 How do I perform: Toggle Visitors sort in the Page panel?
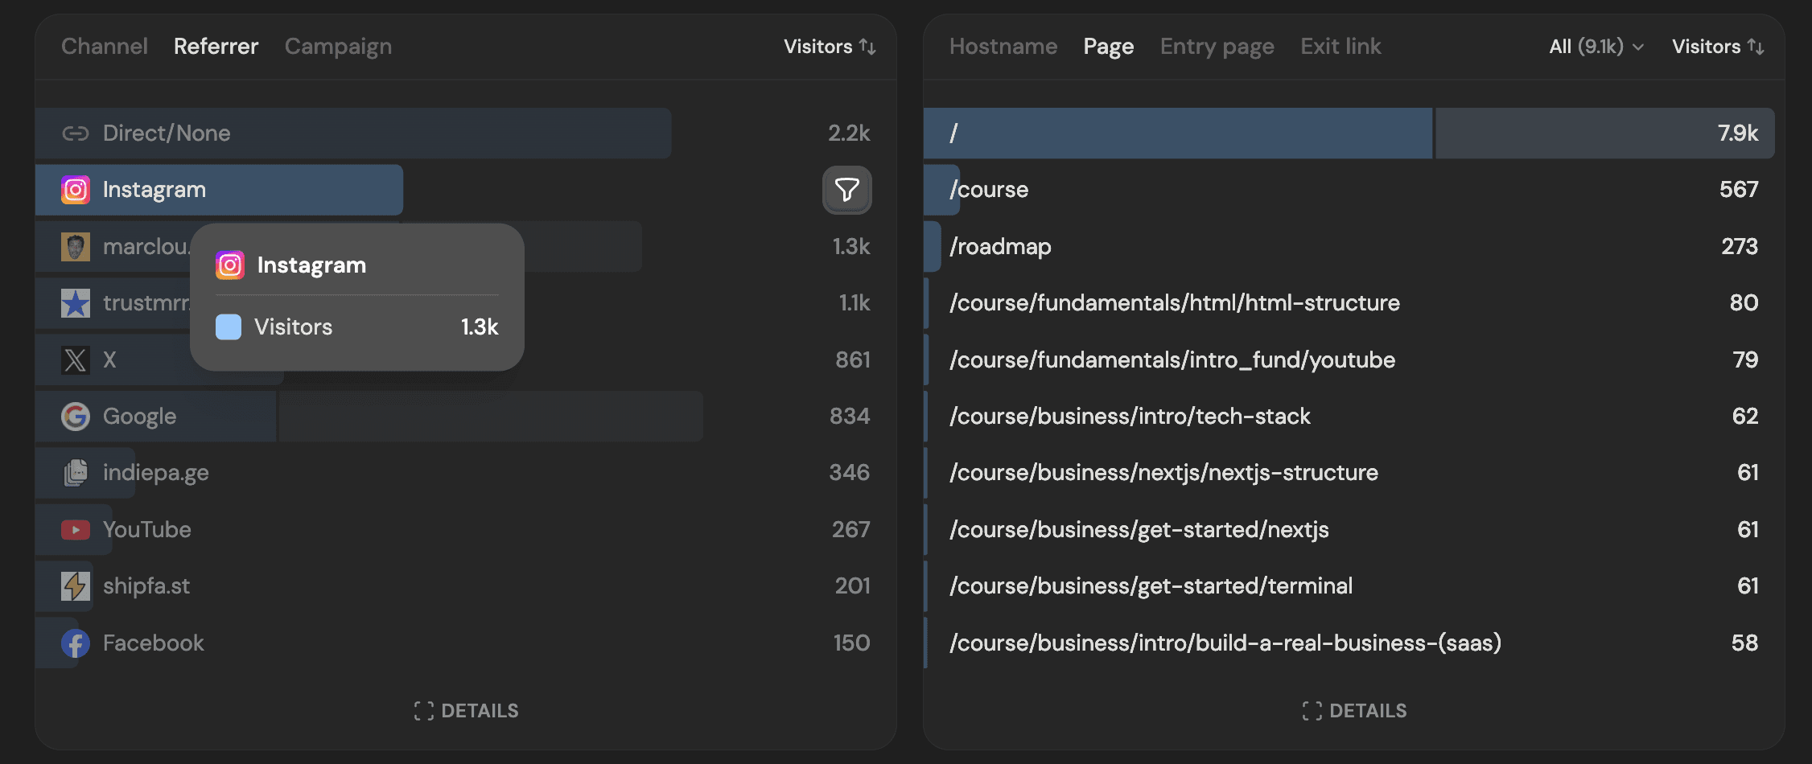[1718, 47]
